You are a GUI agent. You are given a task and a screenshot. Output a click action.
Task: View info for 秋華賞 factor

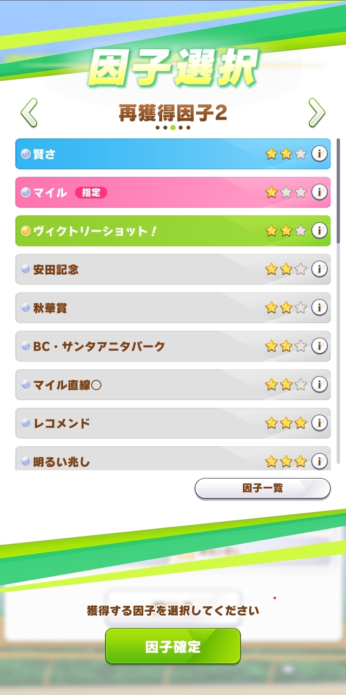tap(320, 307)
